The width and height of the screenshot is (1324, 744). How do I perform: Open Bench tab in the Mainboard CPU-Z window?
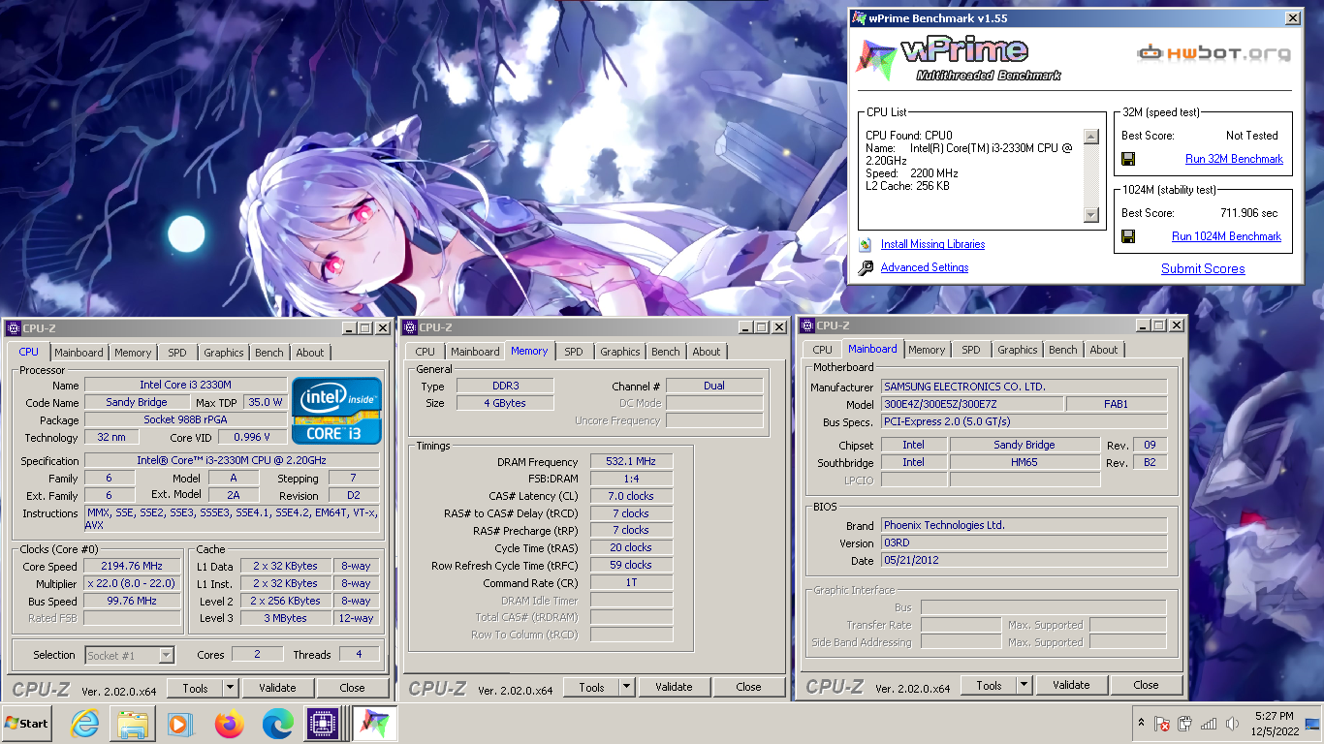(x=1063, y=350)
